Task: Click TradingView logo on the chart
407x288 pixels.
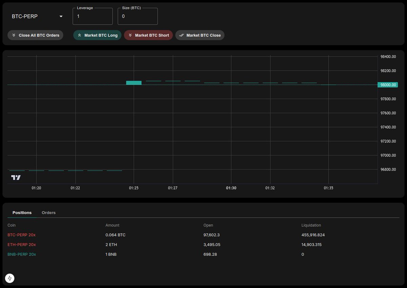Action: 16,178
